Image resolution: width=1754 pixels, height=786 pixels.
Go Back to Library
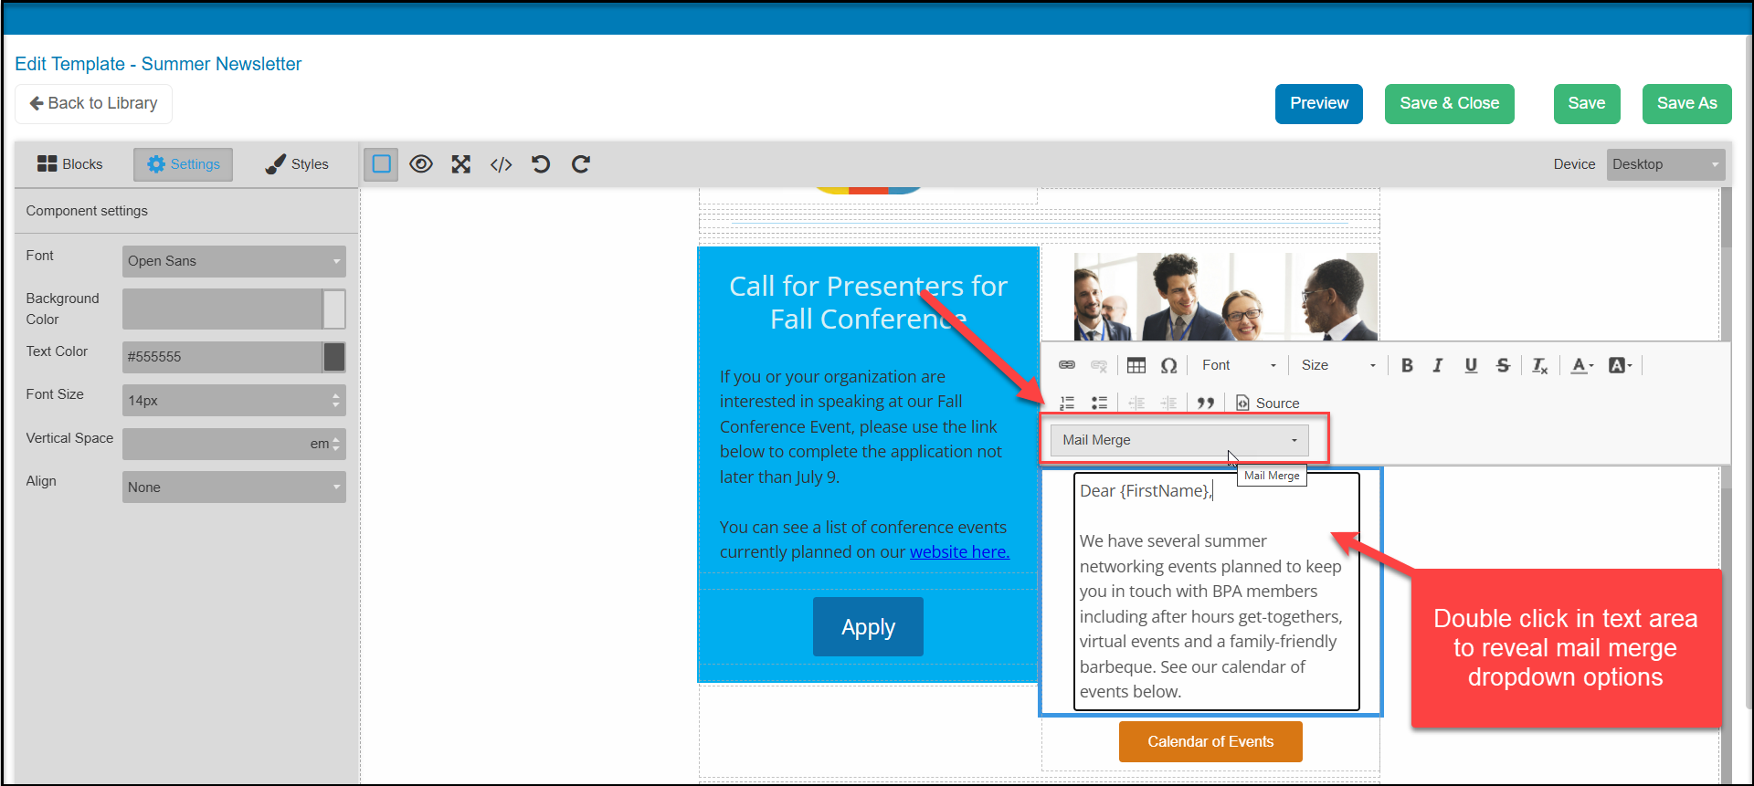(94, 104)
